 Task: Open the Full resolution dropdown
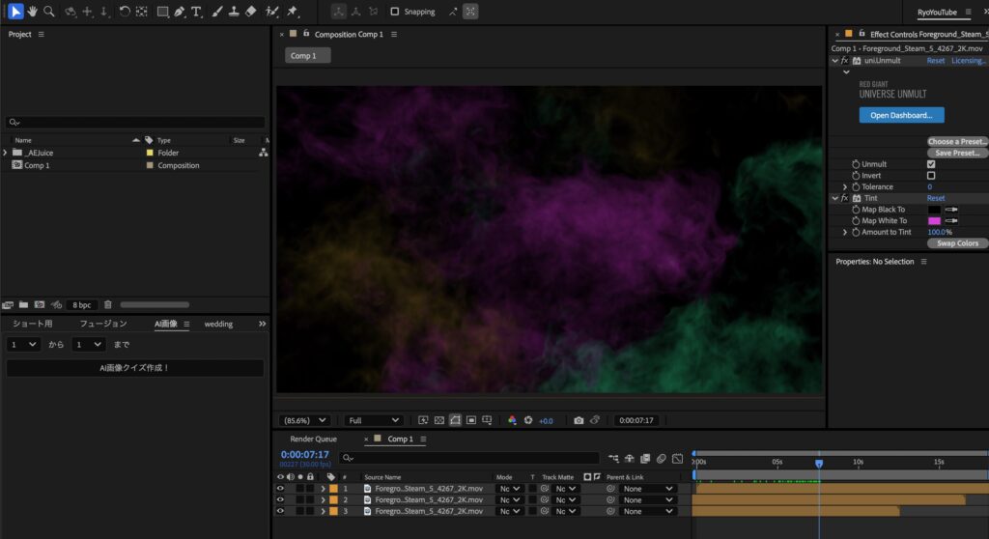[x=373, y=420]
